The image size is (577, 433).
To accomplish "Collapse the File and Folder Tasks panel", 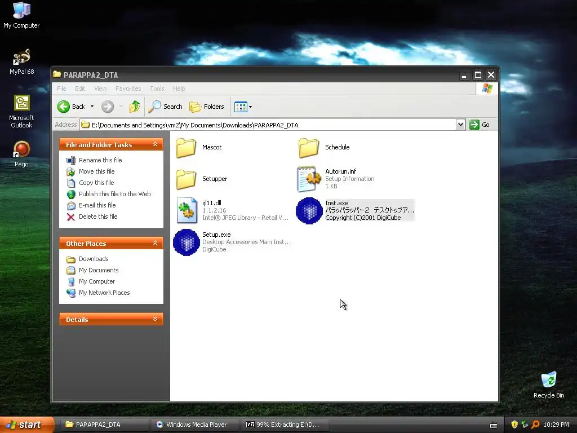I will (156, 144).
